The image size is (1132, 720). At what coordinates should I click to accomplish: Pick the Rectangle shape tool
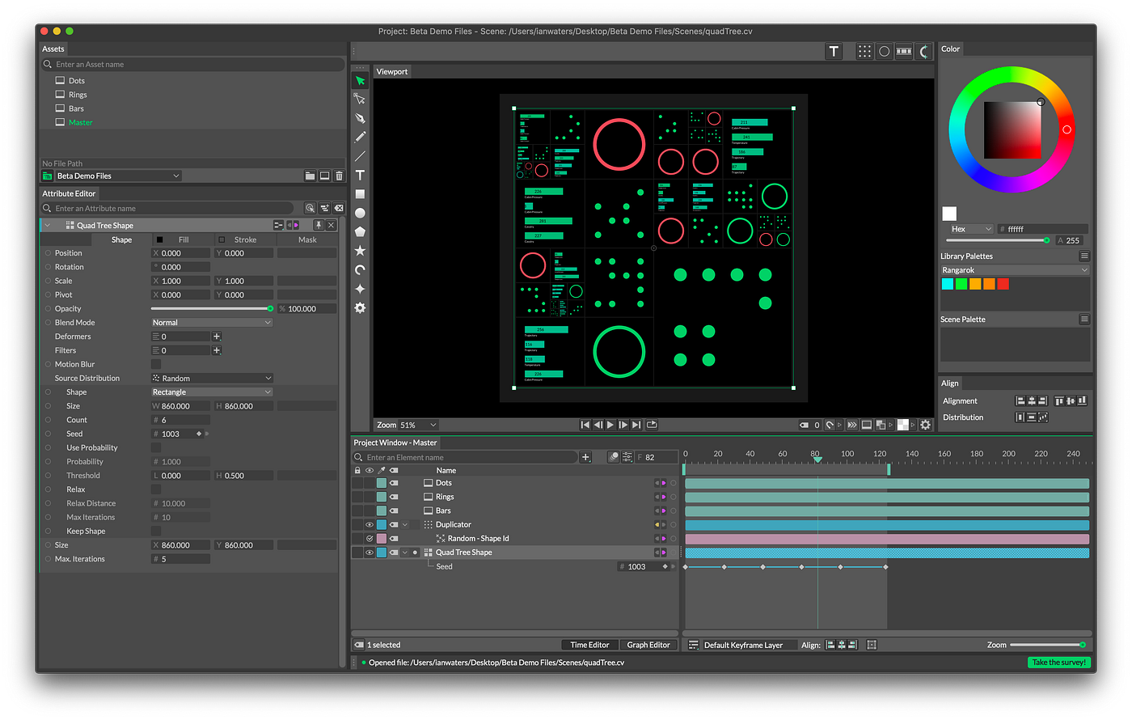pyautogui.click(x=360, y=194)
